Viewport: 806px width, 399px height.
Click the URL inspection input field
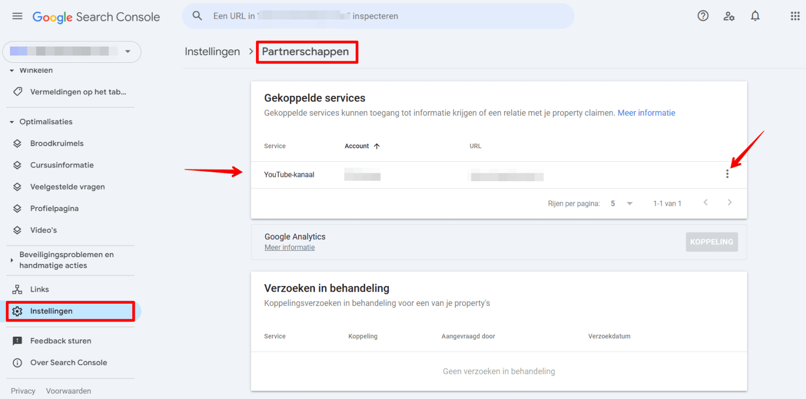coord(367,16)
